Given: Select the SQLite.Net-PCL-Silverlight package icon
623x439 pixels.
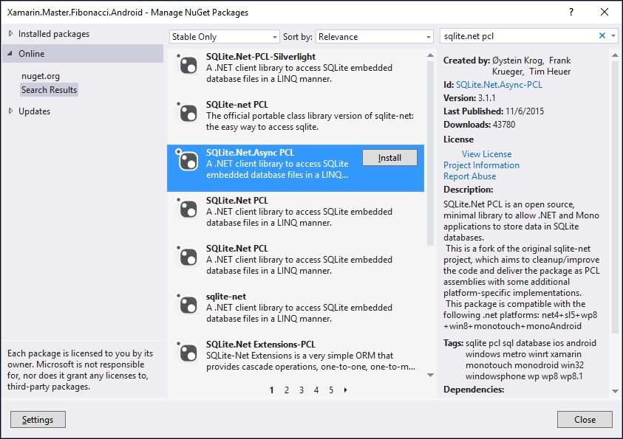Looking at the screenshot, I should click(187, 64).
